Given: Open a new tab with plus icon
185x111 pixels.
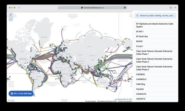Looking at the screenshot, I should click(x=175, y=8).
